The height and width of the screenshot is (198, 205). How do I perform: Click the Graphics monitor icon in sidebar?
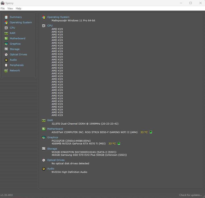click(x=6, y=44)
